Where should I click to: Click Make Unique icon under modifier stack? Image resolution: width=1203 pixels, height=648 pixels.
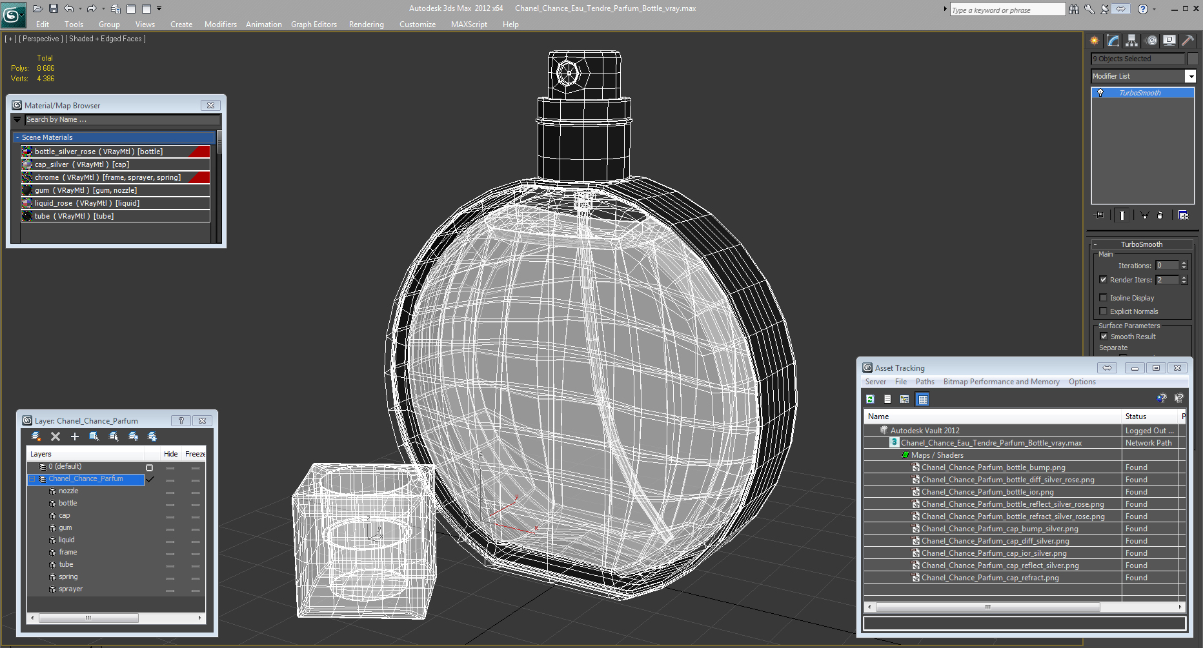click(x=1144, y=215)
